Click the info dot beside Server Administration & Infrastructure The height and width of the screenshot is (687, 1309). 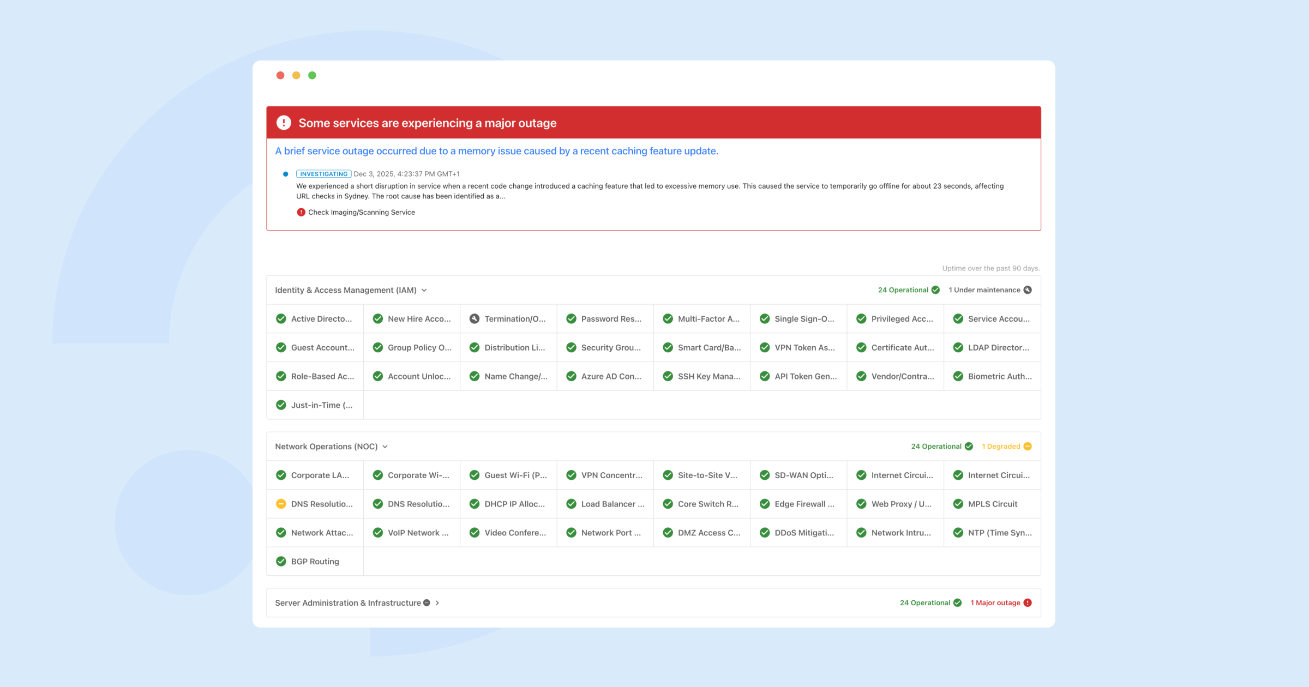[x=427, y=602]
